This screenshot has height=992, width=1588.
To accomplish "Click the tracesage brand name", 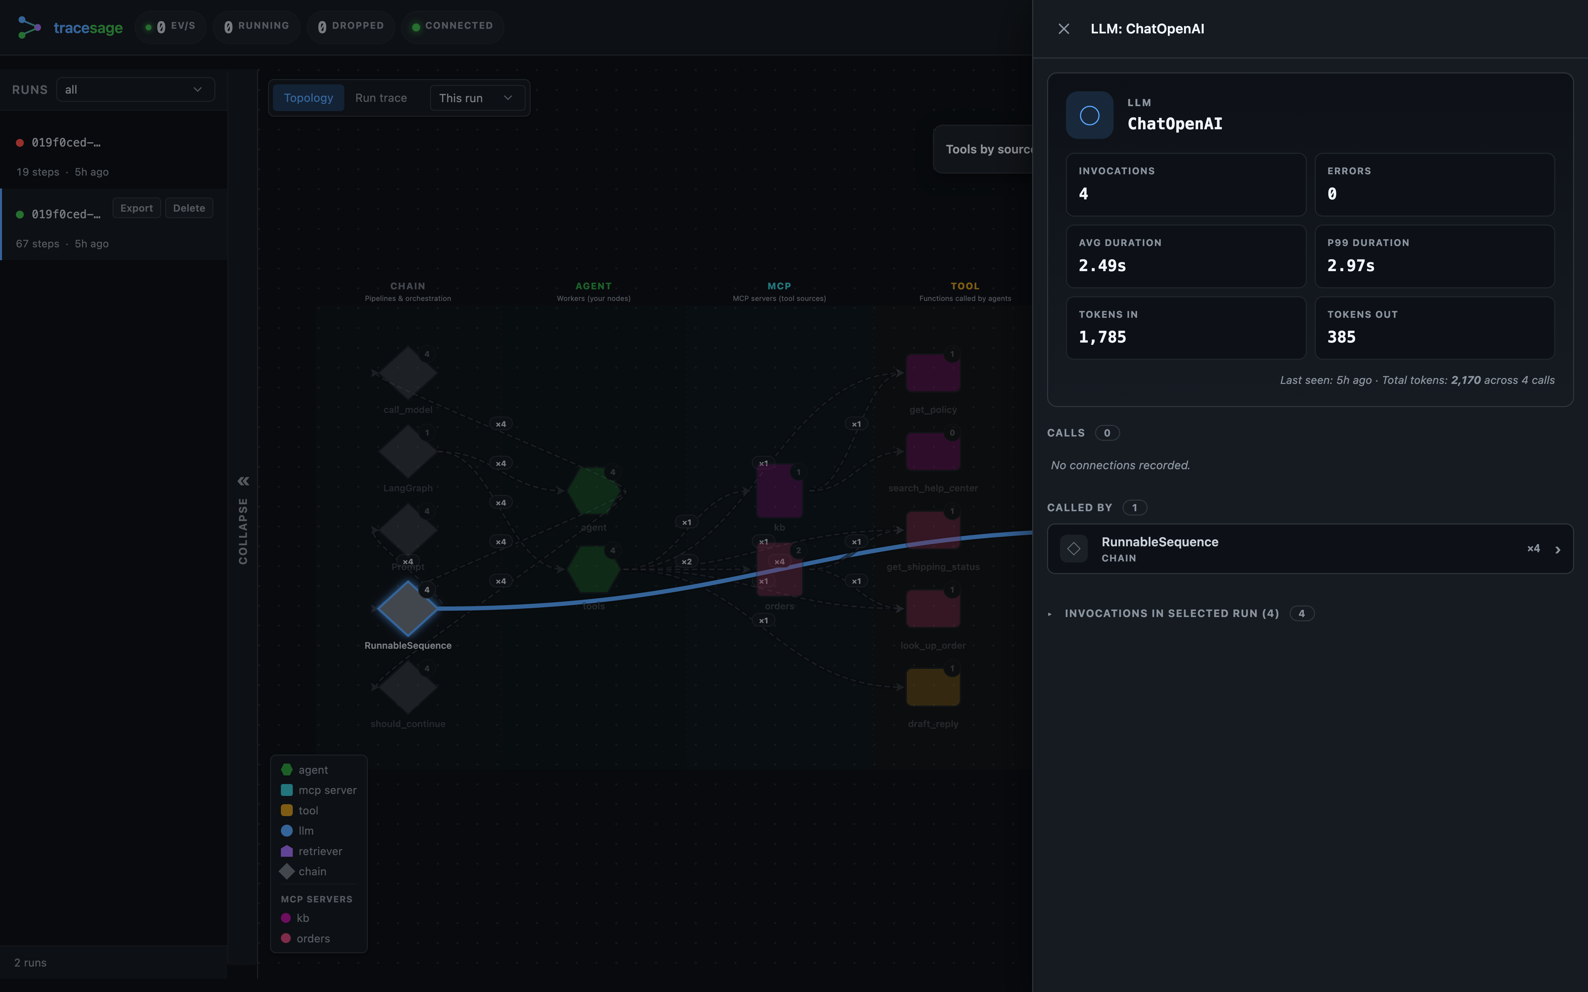I will pos(88,27).
